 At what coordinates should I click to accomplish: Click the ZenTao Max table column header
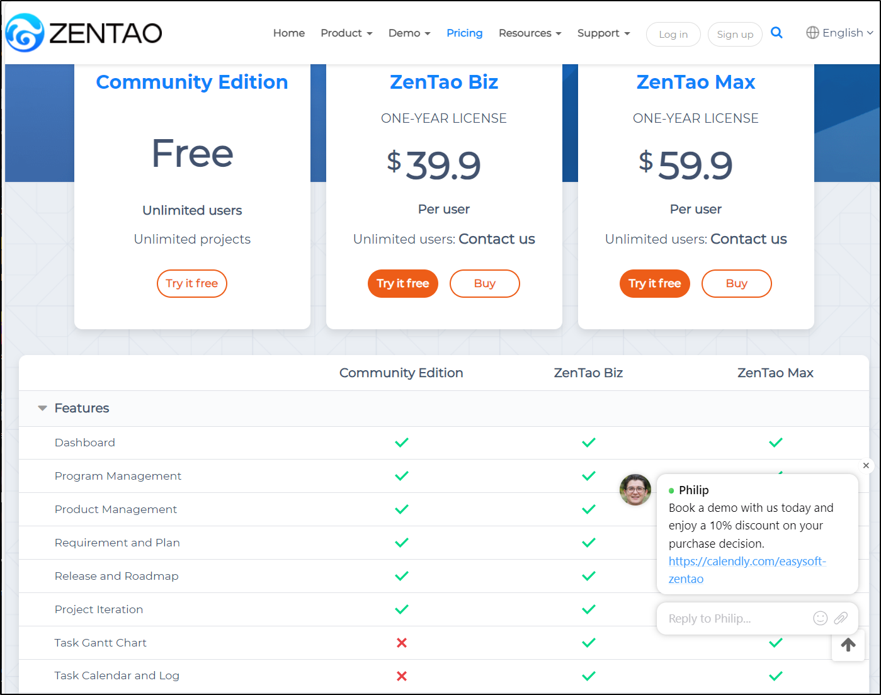click(x=776, y=373)
